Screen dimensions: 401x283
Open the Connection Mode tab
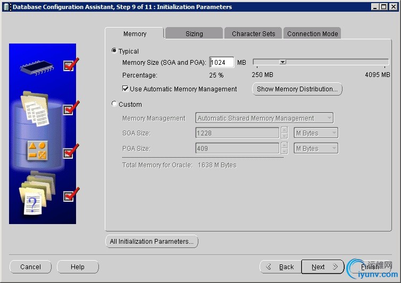coord(312,33)
